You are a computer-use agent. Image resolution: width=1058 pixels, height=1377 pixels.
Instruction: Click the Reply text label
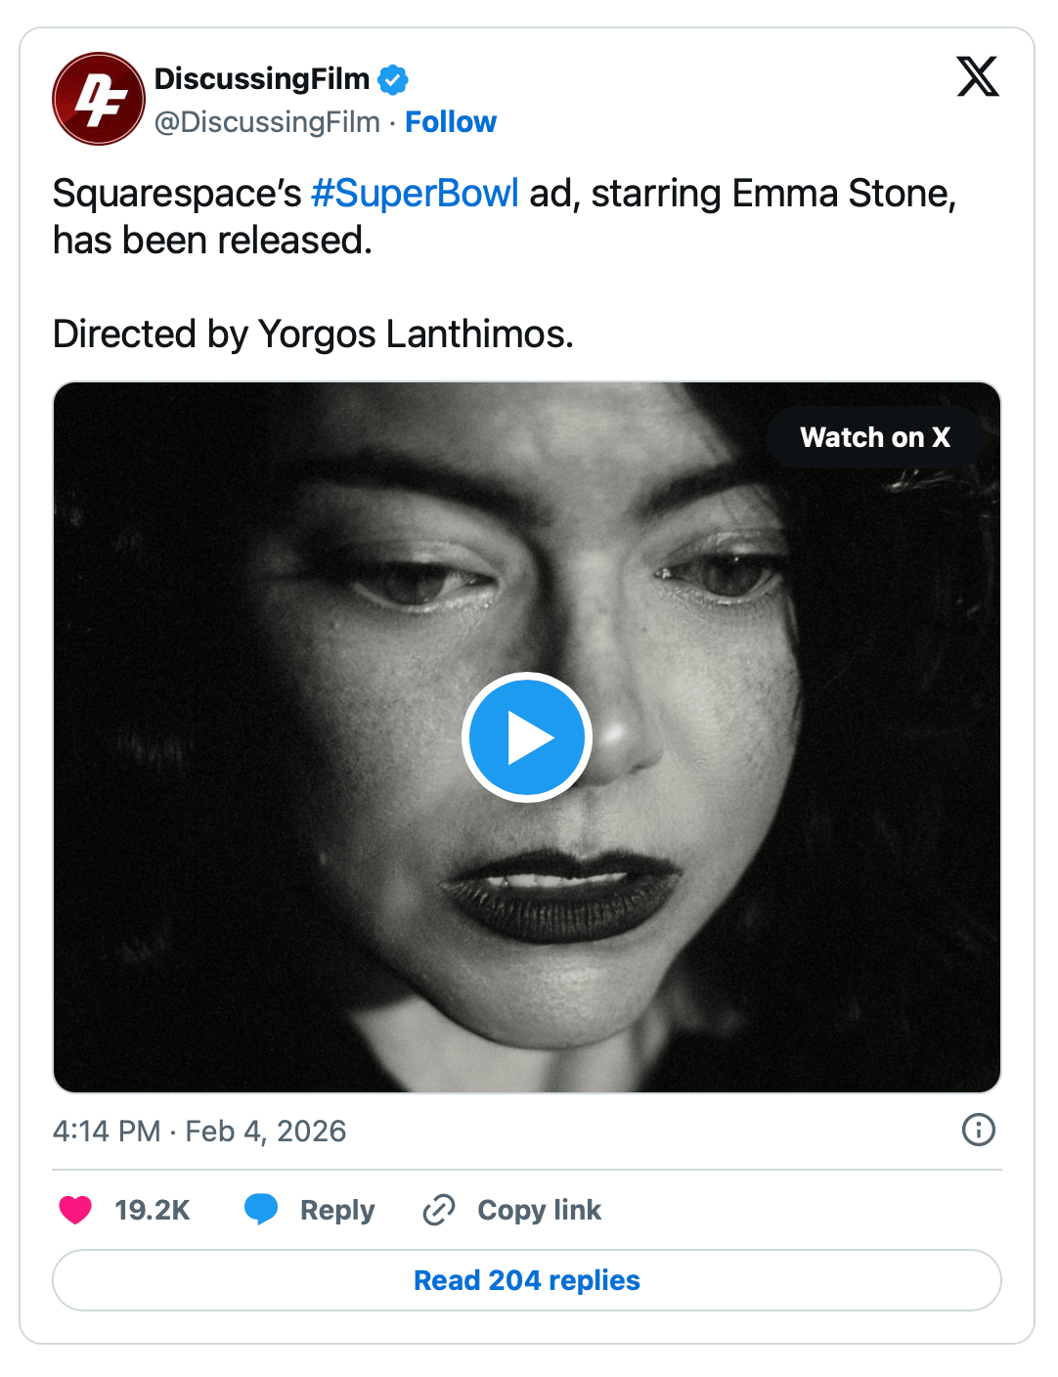pyautogui.click(x=337, y=1210)
